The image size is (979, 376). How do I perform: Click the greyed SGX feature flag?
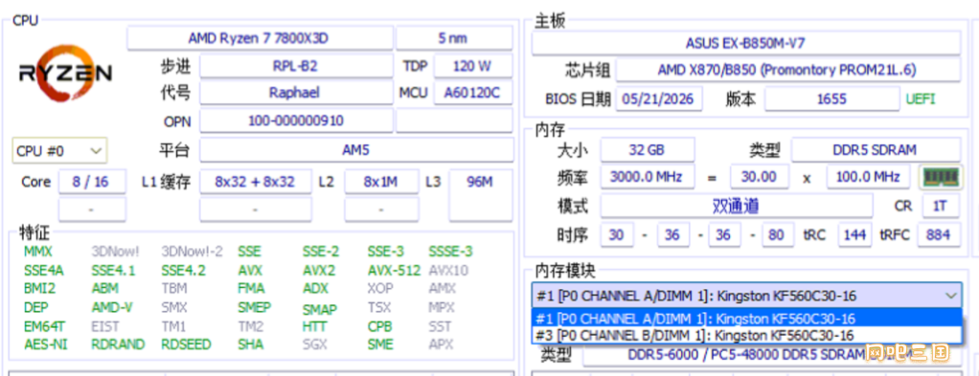(x=314, y=344)
